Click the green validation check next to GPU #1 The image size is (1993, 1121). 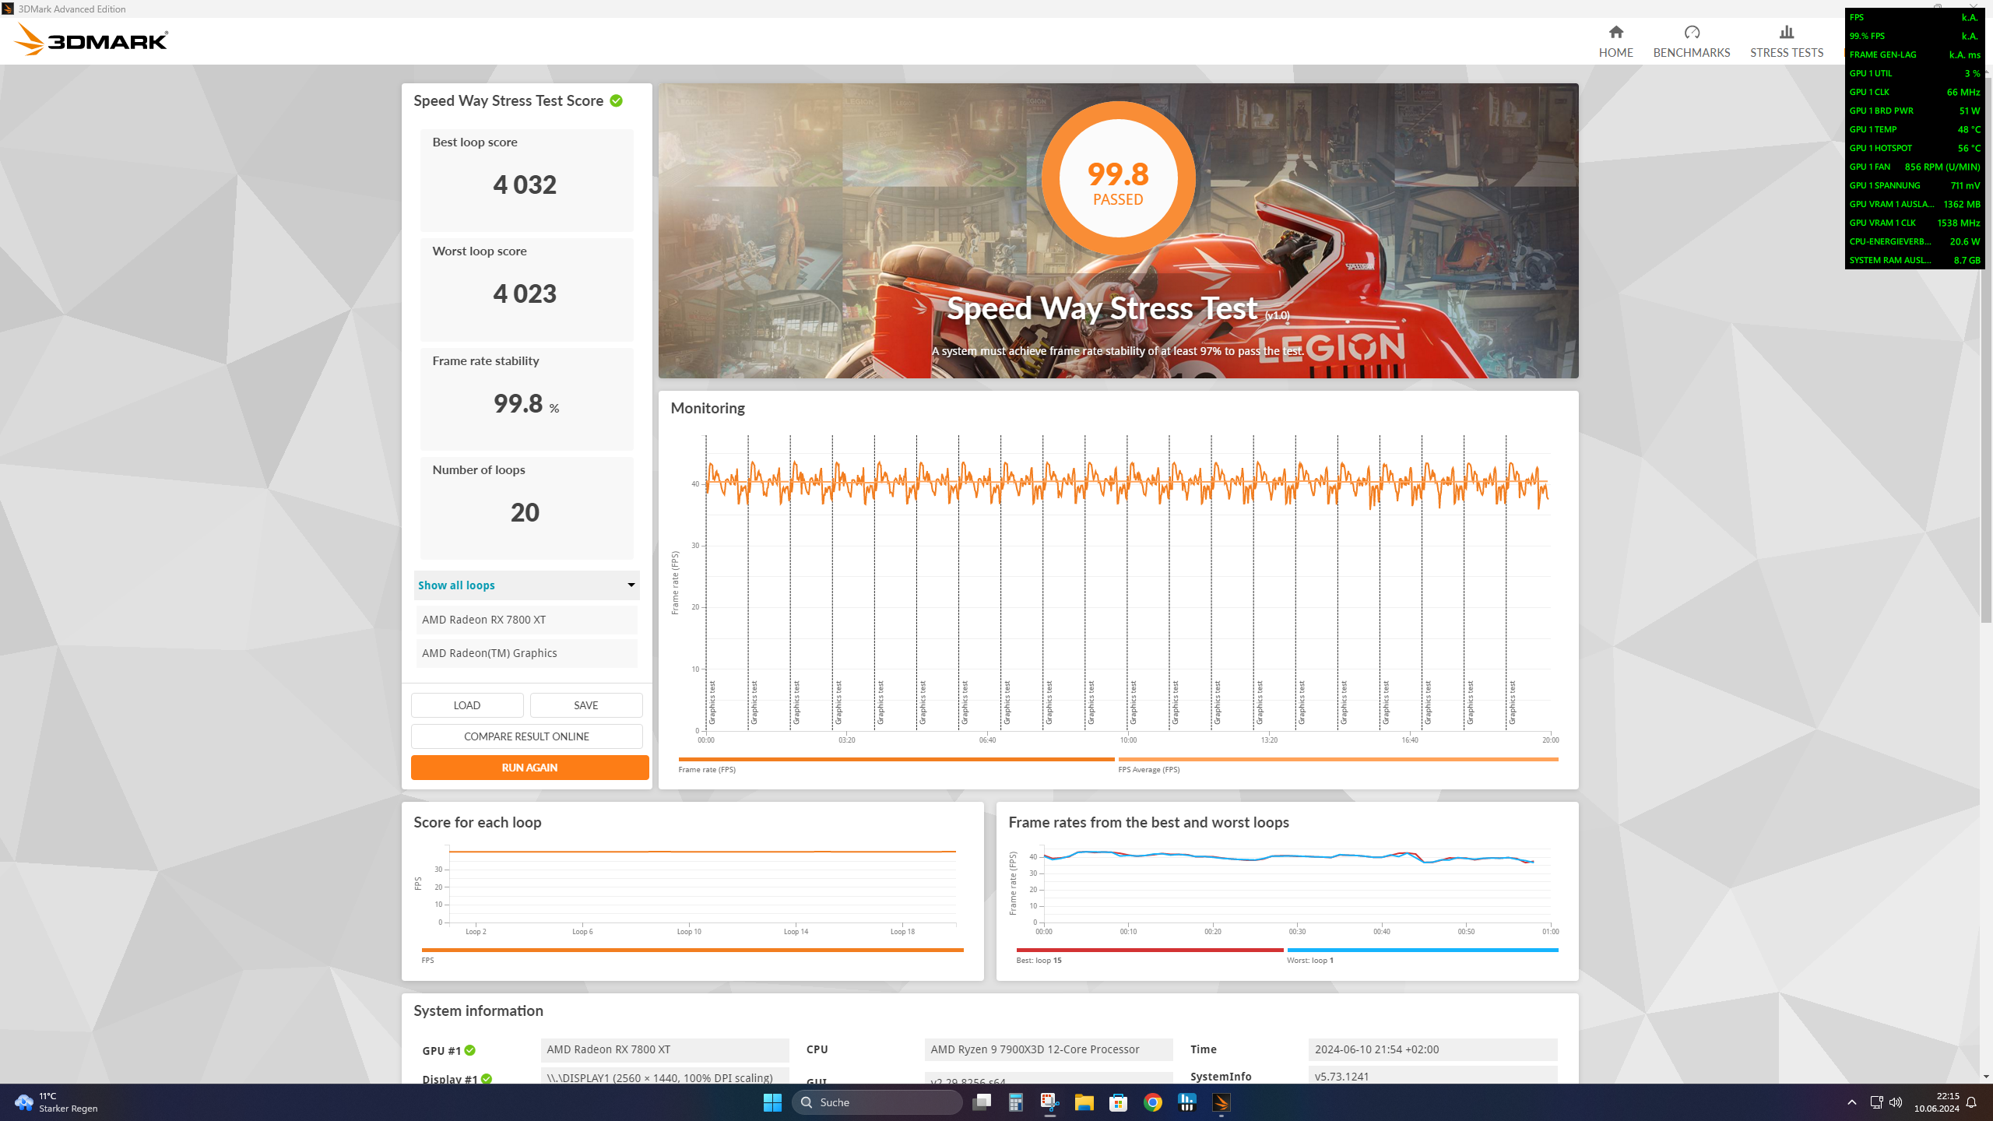(470, 1050)
